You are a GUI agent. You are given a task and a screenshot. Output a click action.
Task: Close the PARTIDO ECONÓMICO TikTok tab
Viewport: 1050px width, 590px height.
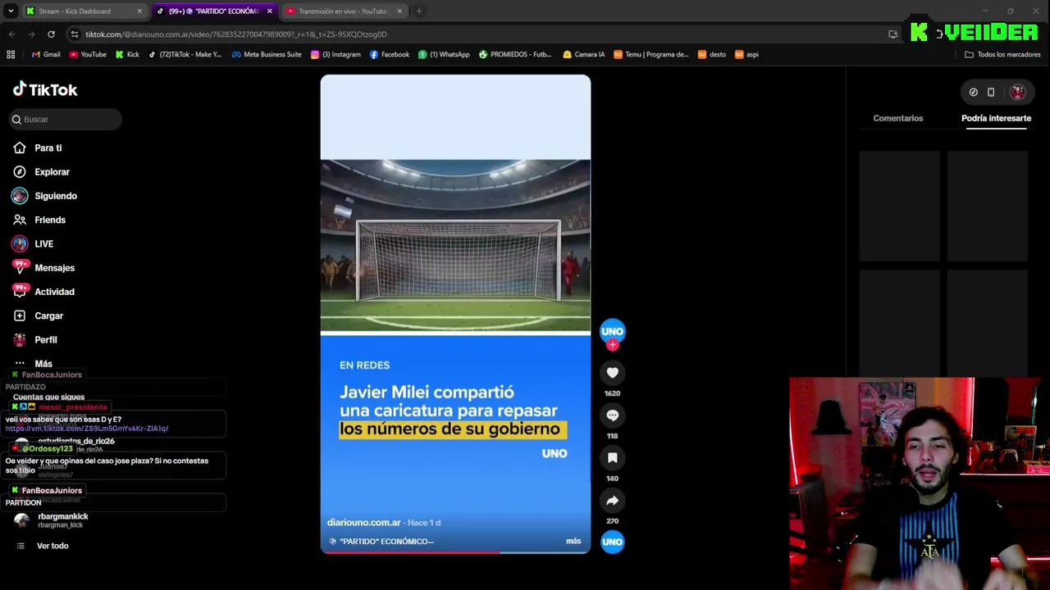click(269, 11)
